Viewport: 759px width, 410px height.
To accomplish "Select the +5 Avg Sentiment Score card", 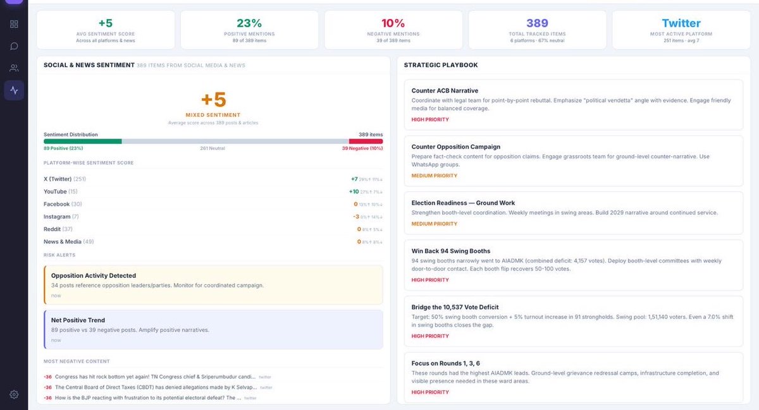I will point(106,29).
